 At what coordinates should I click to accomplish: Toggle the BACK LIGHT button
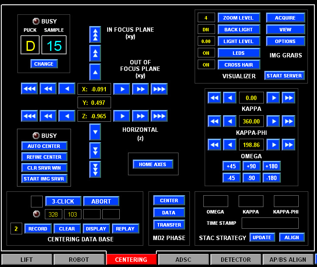pos(239,30)
